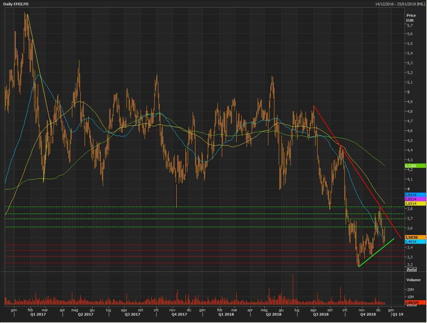Click the 20M volume axis level
Image resolution: width=427 pixels, height=323 pixels.
(x=410, y=290)
